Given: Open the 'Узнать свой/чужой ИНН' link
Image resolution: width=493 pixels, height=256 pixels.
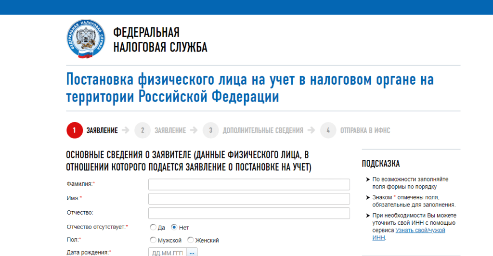Looking at the screenshot, I should (x=420, y=230).
